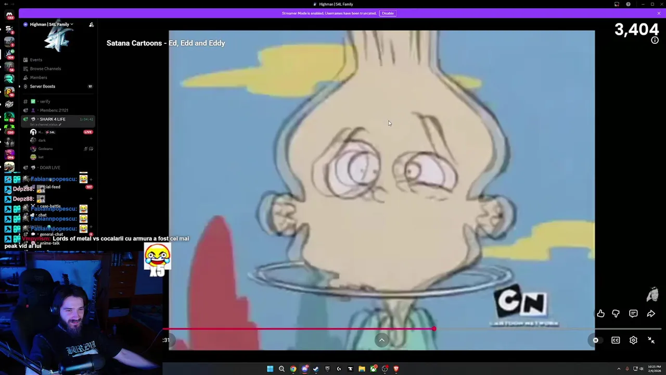This screenshot has height=375, width=666.
Task: Click the LIVE badge next to the streamer
Action: click(x=88, y=132)
